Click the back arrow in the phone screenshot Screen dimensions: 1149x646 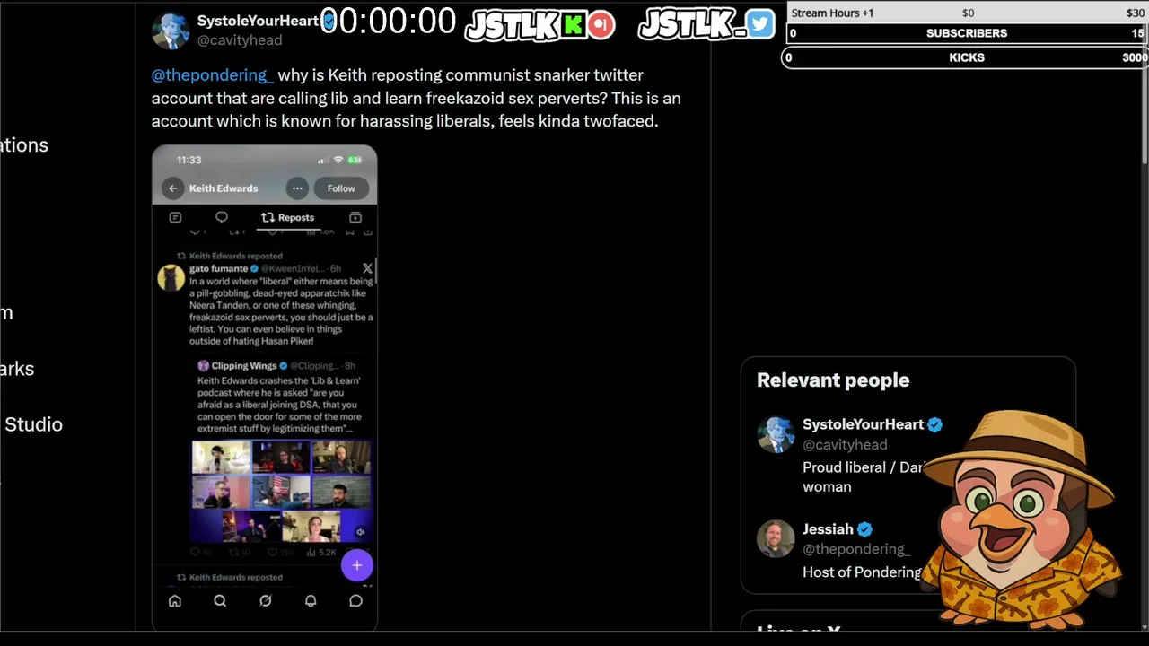point(173,188)
